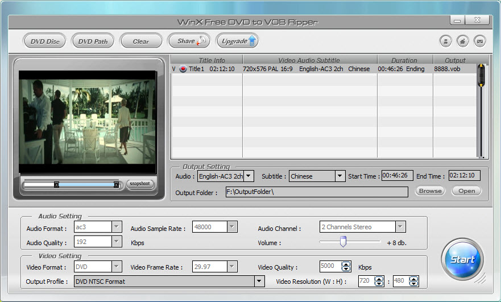Click the Video Audio Subtitle column header
Screen dimensions: 501x302
tap(310, 60)
